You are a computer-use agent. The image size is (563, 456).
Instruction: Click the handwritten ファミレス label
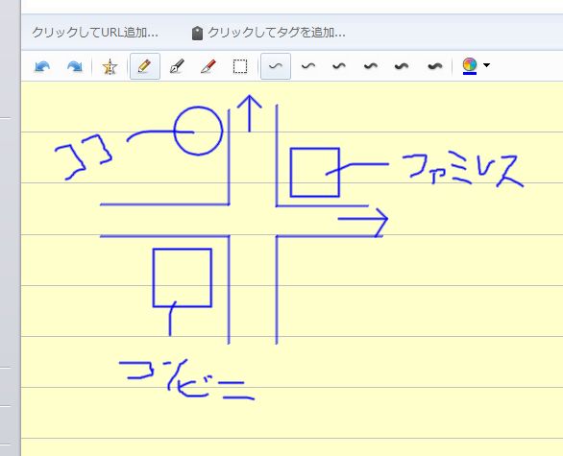(x=463, y=171)
